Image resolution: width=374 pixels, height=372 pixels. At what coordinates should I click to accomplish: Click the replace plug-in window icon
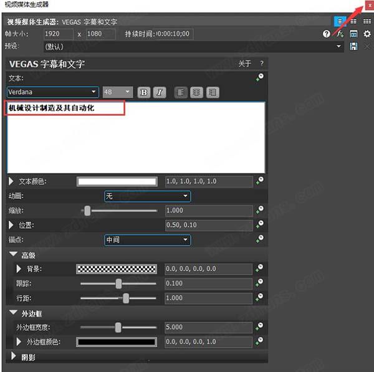353,34
